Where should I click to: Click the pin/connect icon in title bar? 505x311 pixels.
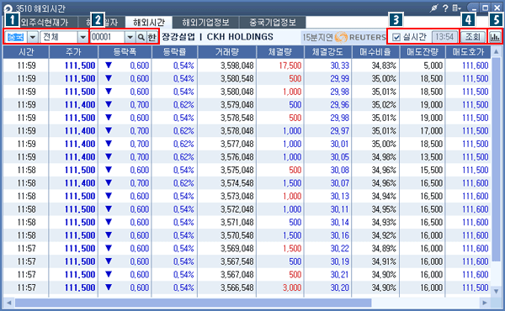[x=433, y=8]
